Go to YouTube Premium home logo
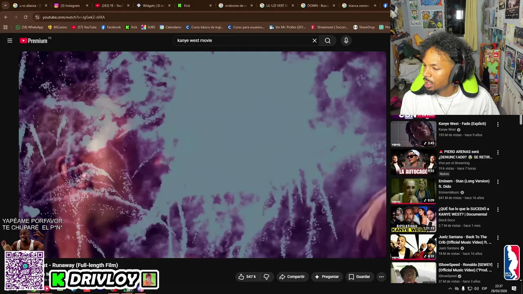This screenshot has height=294, width=523. click(34, 40)
